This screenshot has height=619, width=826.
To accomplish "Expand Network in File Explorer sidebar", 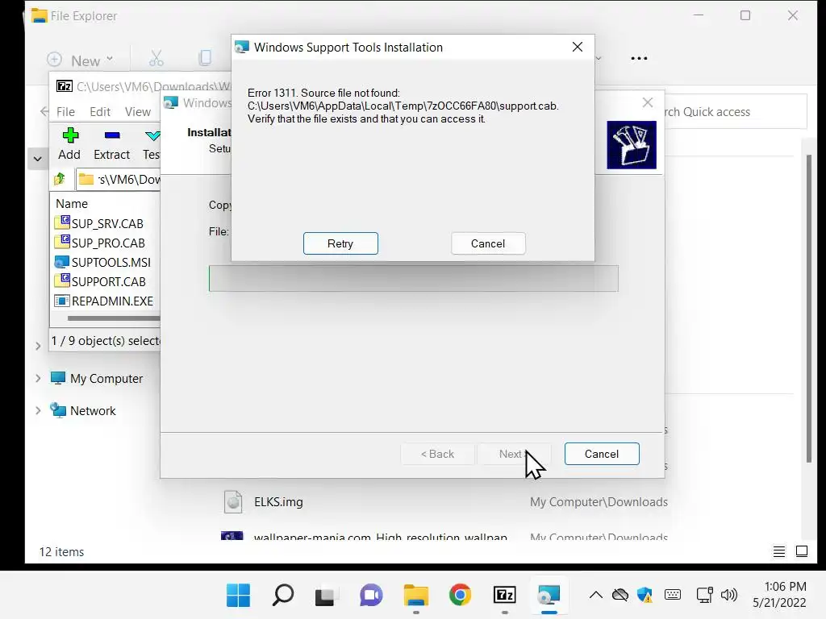I will (38, 410).
